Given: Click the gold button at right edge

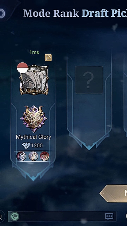Looking at the screenshot, I should (x=113, y=193).
